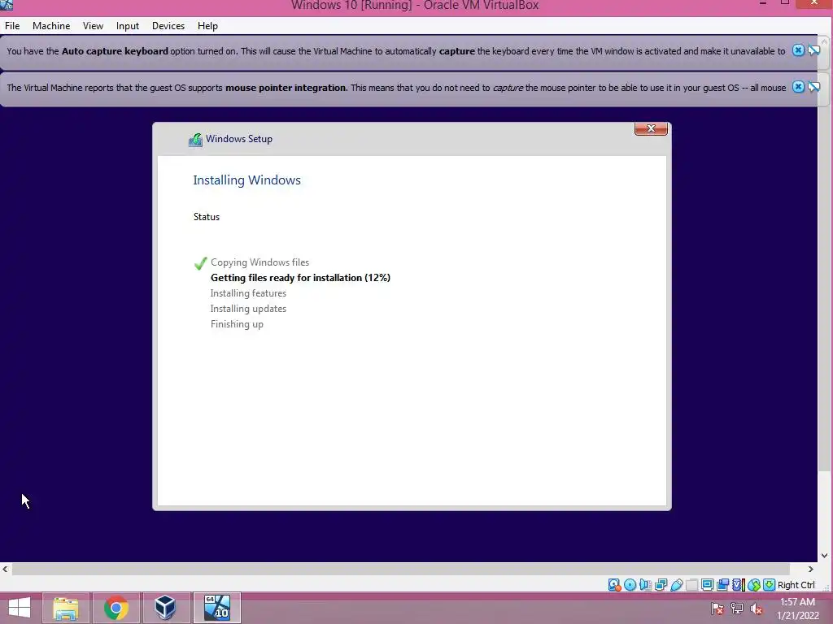This screenshot has width=833, height=624.
Task: Select the 'Installing updates' status line
Action: [248, 308]
